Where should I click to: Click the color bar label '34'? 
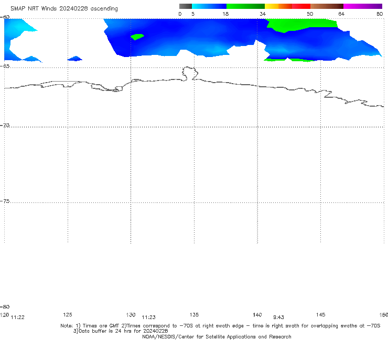click(x=263, y=14)
